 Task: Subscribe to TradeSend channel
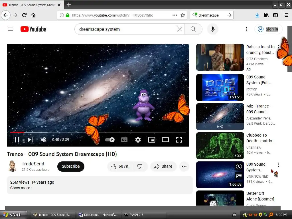coord(71,166)
